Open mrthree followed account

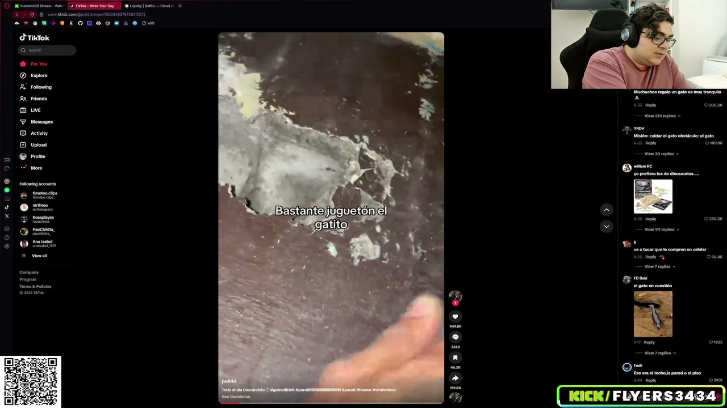pyautogui.click(x=37, y=207)
